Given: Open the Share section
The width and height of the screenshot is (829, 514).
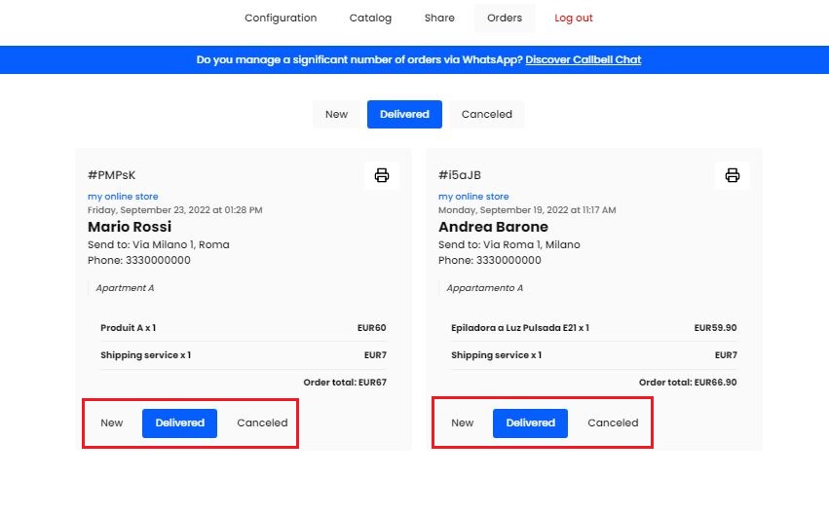Looking at the screenshot, I should 439,18.
